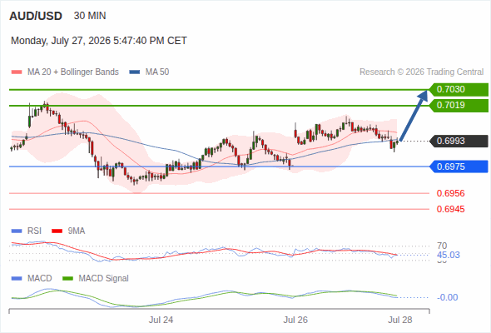
Task: Click the 0.6956 support level label
Action: tap(450, 193)
